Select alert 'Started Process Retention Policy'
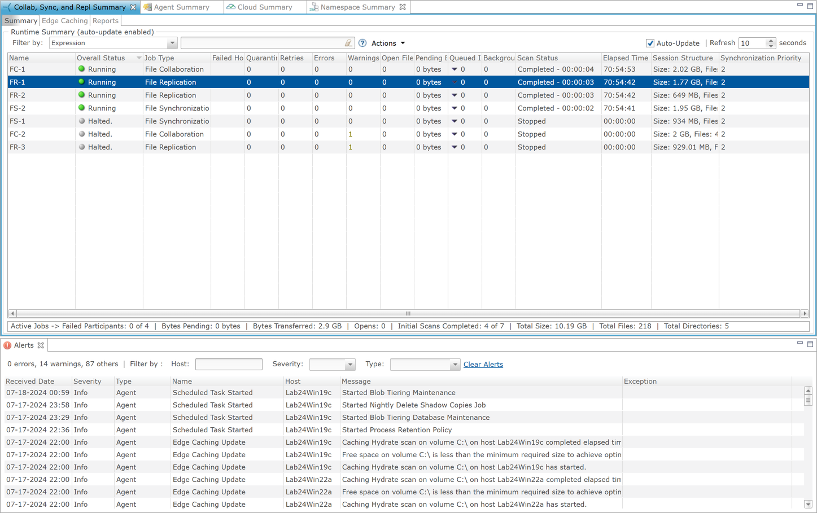The width and height of the screenshot is (817, 513). coord(397,430)
